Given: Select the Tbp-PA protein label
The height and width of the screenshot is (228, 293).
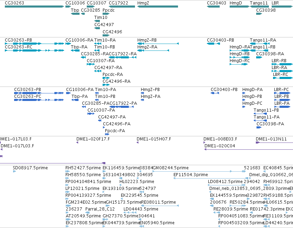Looking at the screenshot, I should (80, 96).
